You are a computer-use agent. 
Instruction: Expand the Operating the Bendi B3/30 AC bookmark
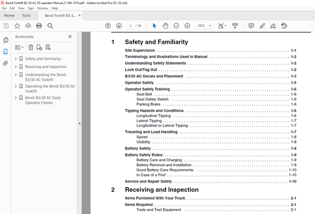16,86
